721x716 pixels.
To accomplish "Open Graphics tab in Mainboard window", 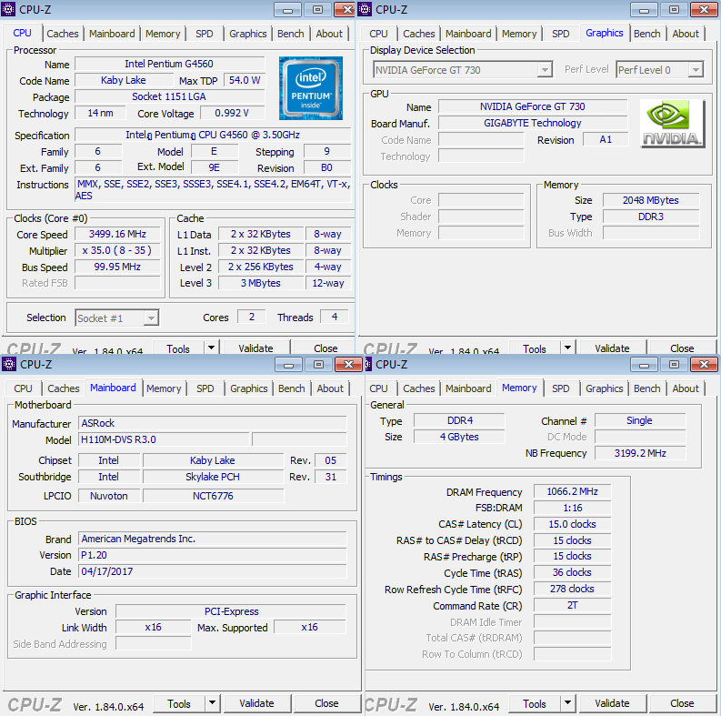I will pyautogui.click(x=249, y=388).
